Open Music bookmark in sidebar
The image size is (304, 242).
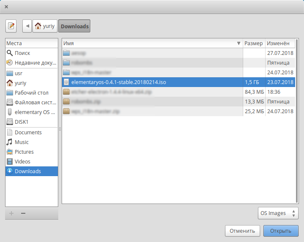click(32, 142)
